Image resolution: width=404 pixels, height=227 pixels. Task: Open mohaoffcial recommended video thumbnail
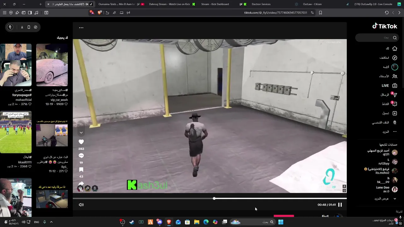click(16, 65)
